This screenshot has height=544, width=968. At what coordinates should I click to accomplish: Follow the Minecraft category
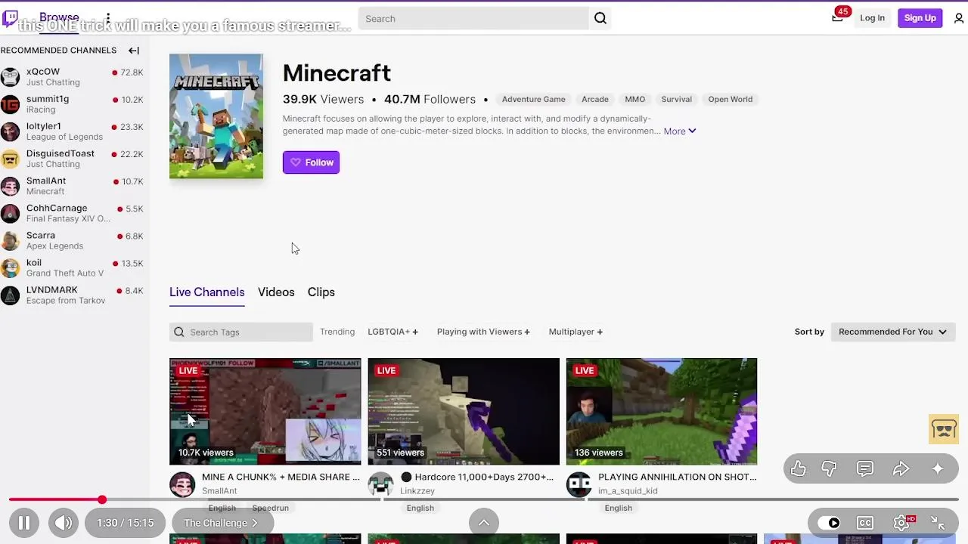click(311, 162)
